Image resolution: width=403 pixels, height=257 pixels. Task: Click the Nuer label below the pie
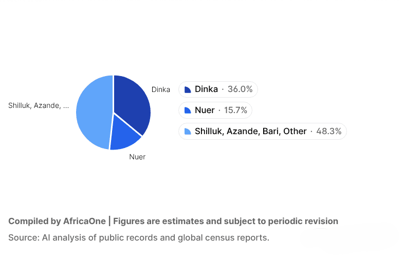137,157
